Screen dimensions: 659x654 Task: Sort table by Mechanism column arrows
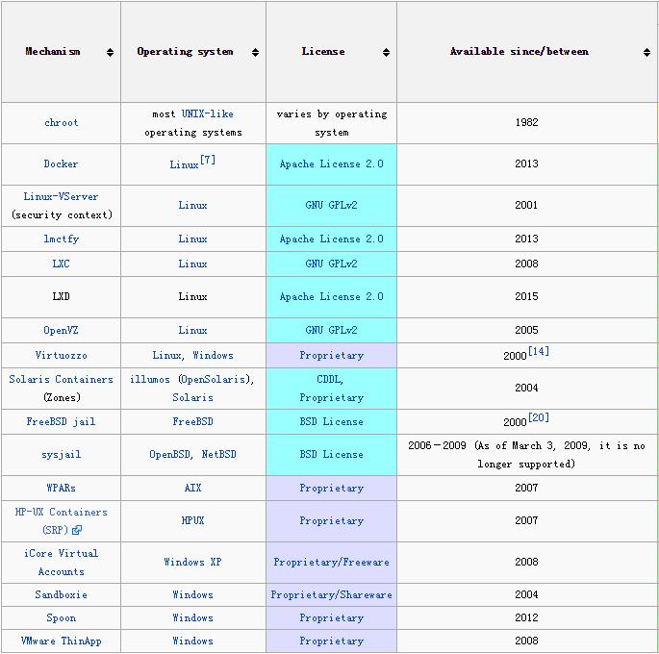pos(110,53)
